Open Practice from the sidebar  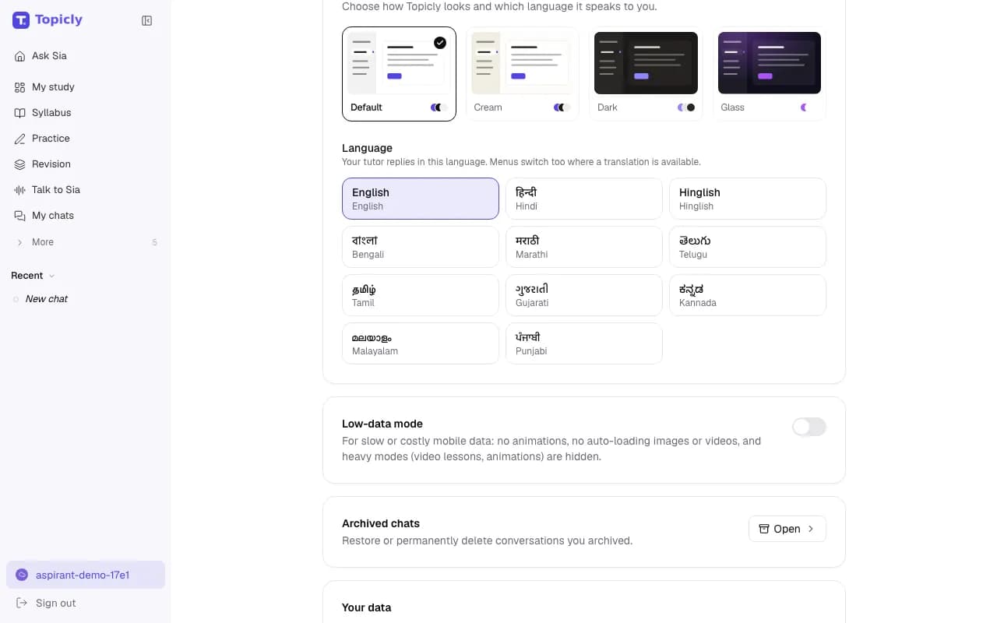pos(86,139)
